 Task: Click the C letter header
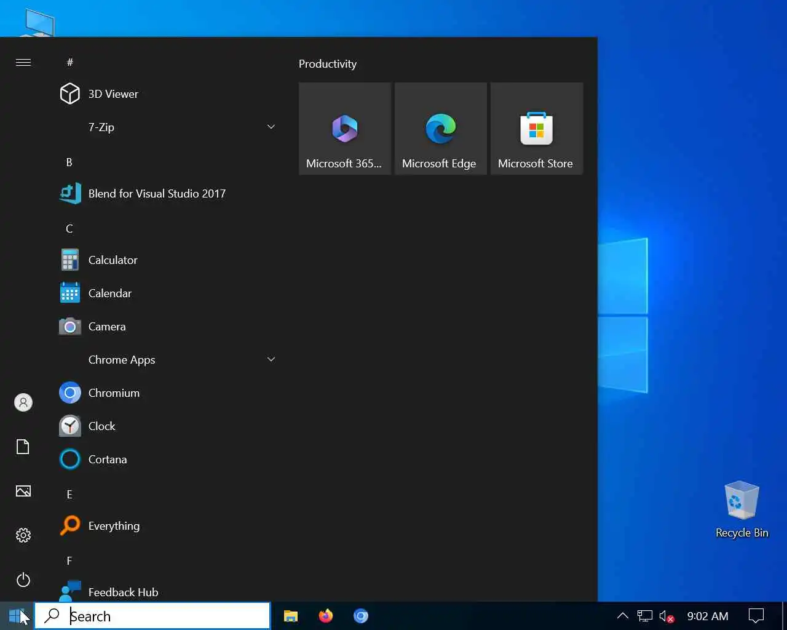[x=69, y=228]
